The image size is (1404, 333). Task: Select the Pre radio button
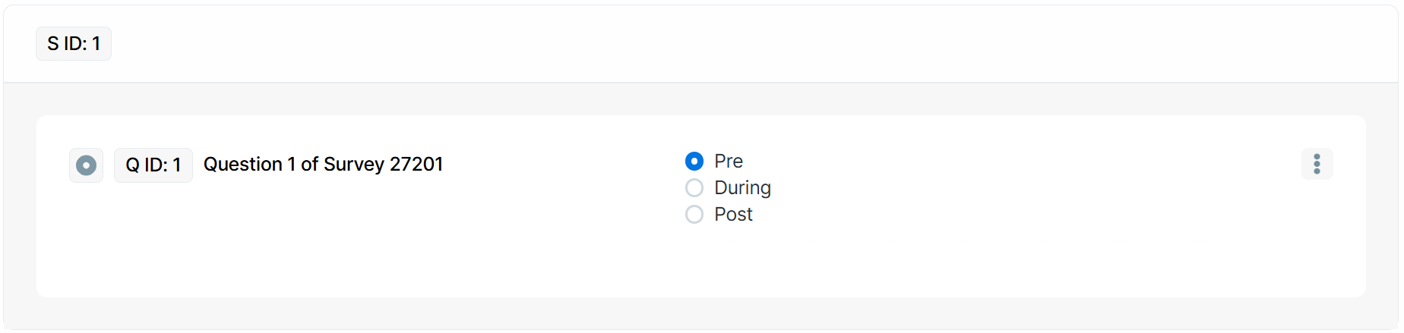click(694, 162)
